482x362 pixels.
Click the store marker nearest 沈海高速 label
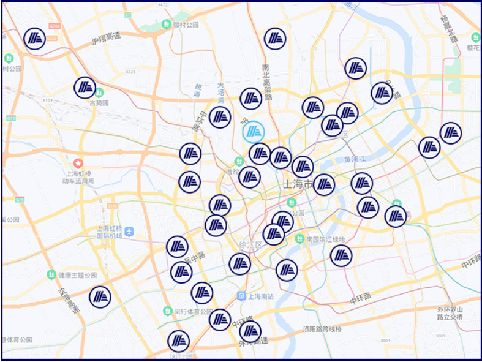tap(100, 297)
